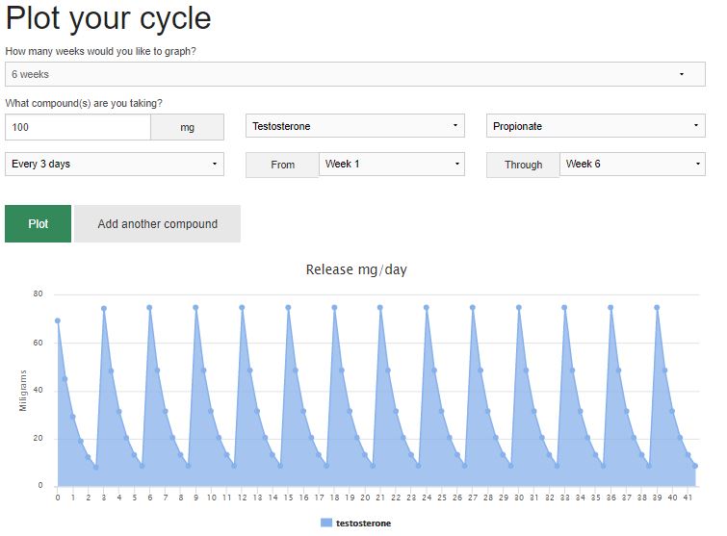727x536 pixels.
Task: Click the blue legend color swatch
Action: click(x=326, y=523)
